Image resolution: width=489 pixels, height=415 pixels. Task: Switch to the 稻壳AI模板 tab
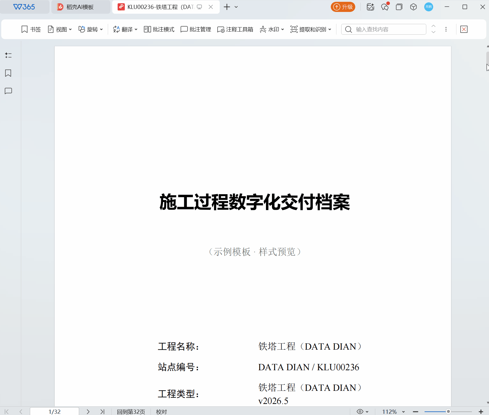click(81, 7)
